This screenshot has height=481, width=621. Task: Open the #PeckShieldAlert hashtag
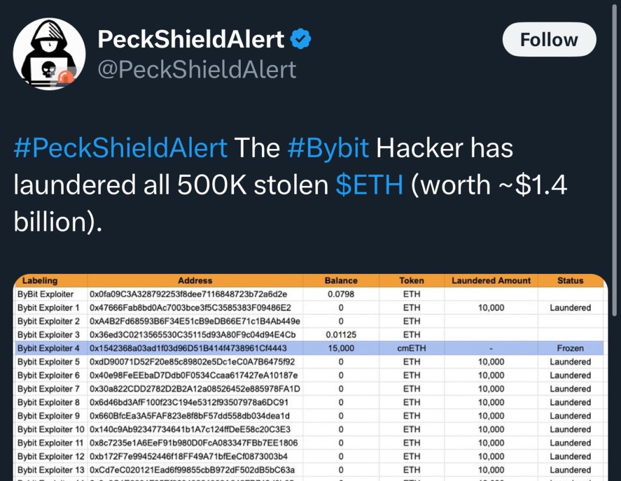coord(120,148)
